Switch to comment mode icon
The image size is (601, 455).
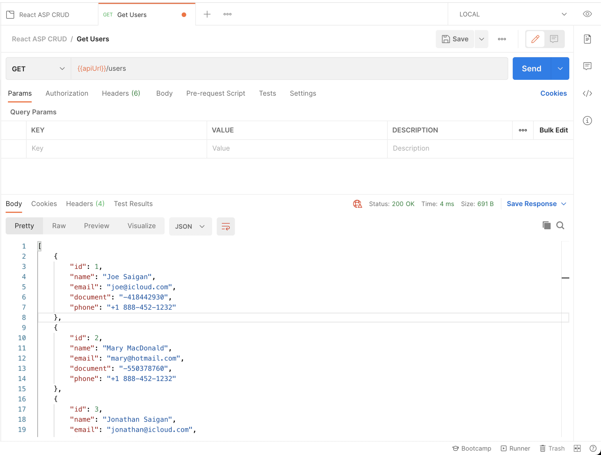[x=554, y=39]
